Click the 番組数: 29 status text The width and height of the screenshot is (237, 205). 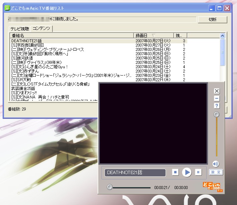point(17,109)
